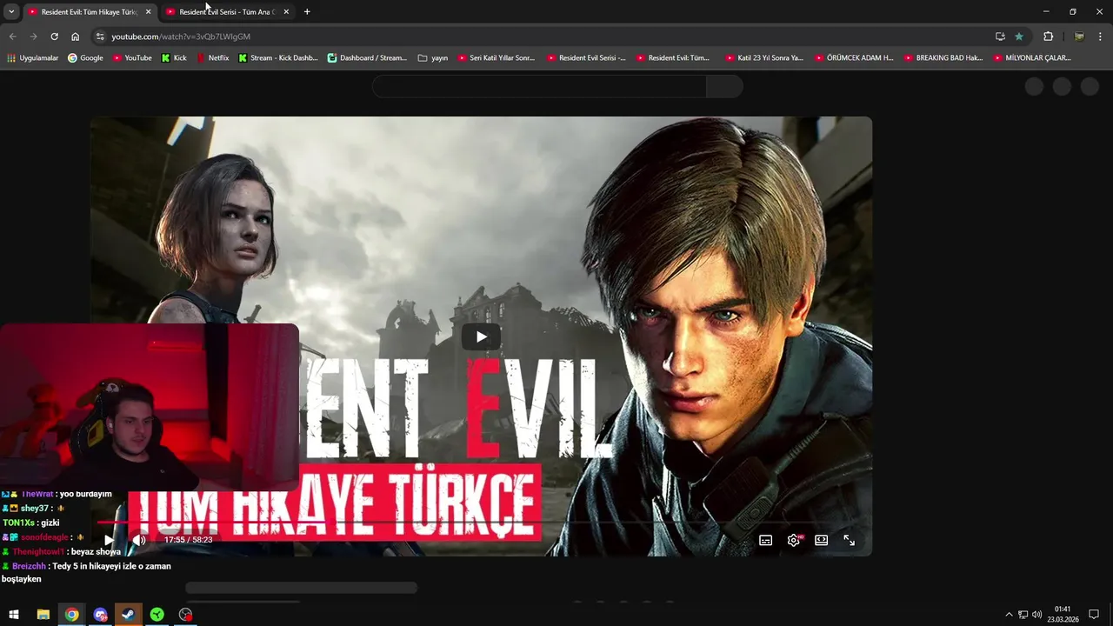Enter fullscreen mode on the video
1113x626 pixels.
click(x=849, y=540)
